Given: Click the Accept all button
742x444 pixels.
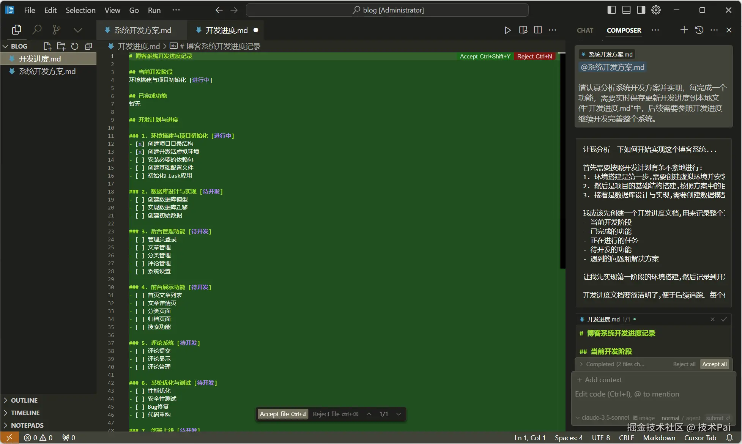Looking at the screenshot, I should point(714,364).
